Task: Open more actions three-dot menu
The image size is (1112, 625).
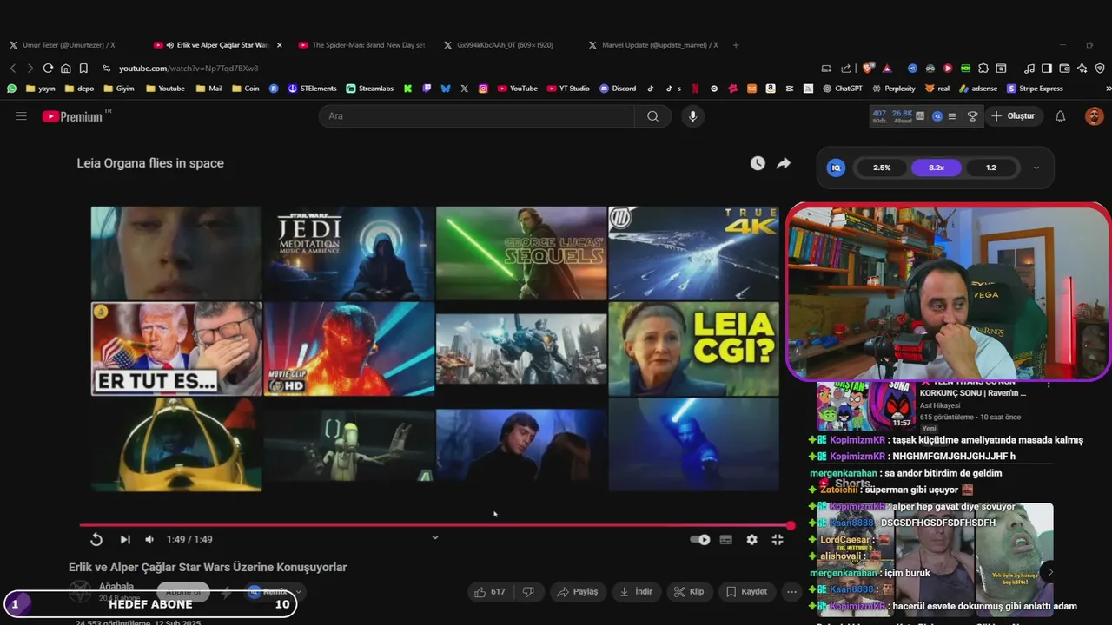Action: [791, 591]
